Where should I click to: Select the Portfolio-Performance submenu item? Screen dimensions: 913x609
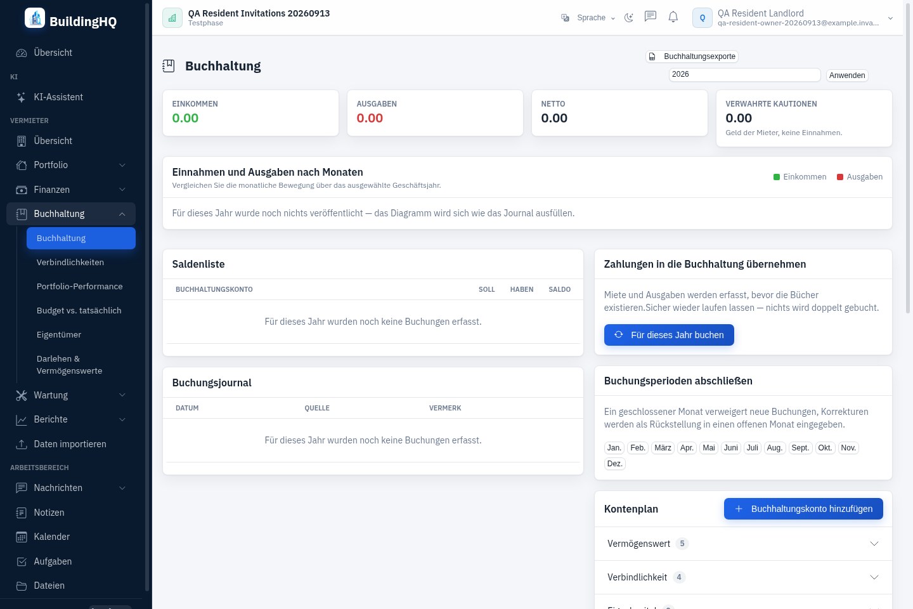(x=81, y=286)
